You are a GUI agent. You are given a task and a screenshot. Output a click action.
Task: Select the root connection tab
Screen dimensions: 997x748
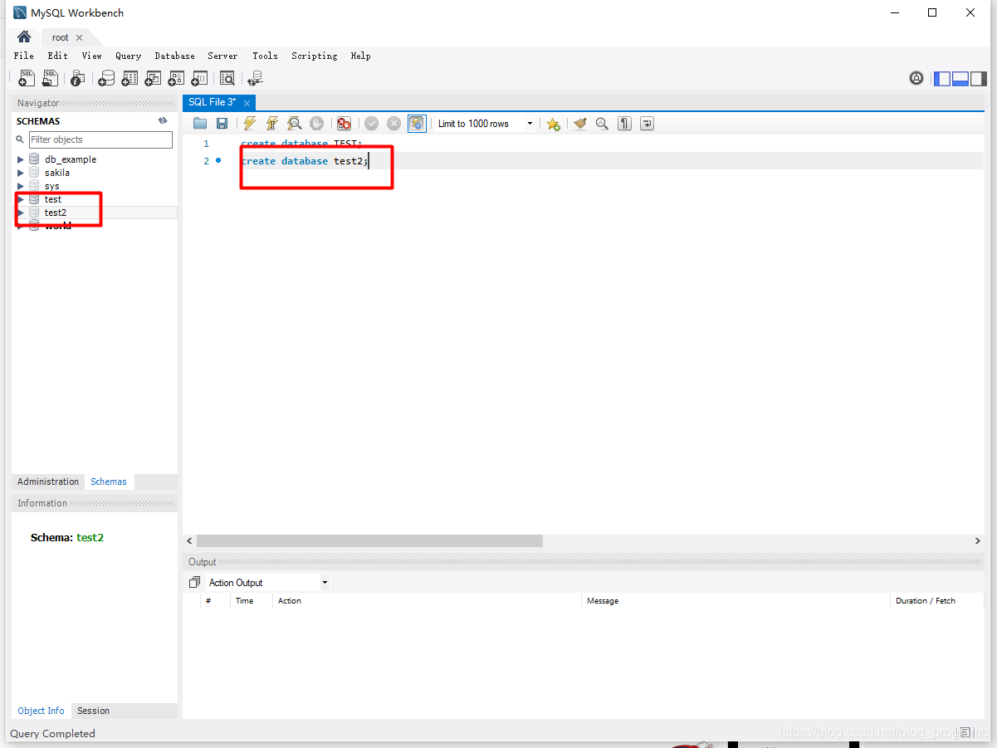coord(60,37)
